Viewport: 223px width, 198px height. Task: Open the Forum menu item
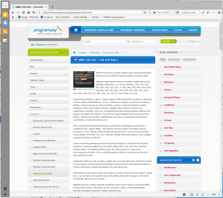(x=178, y=30)
